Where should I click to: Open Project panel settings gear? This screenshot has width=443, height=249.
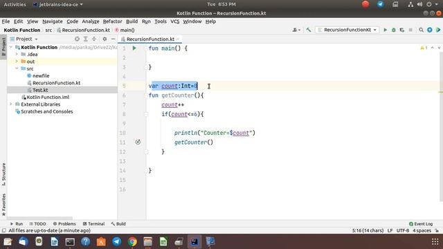click(105, 39)
